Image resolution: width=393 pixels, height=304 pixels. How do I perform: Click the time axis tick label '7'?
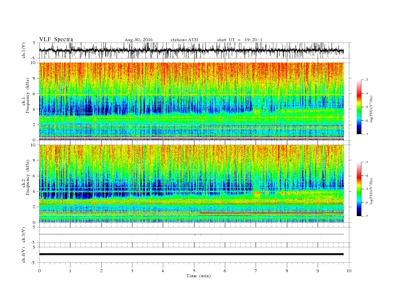[x=256, y=271]
